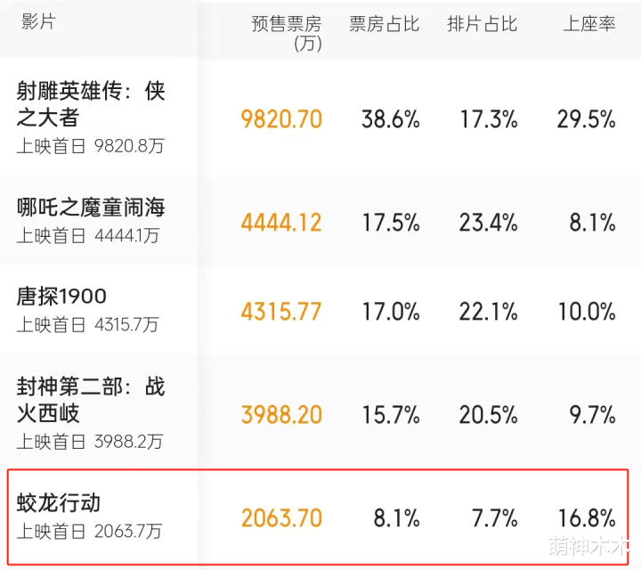
Task: Click the 萌神木木 watermark
Action: coord(589,545)
